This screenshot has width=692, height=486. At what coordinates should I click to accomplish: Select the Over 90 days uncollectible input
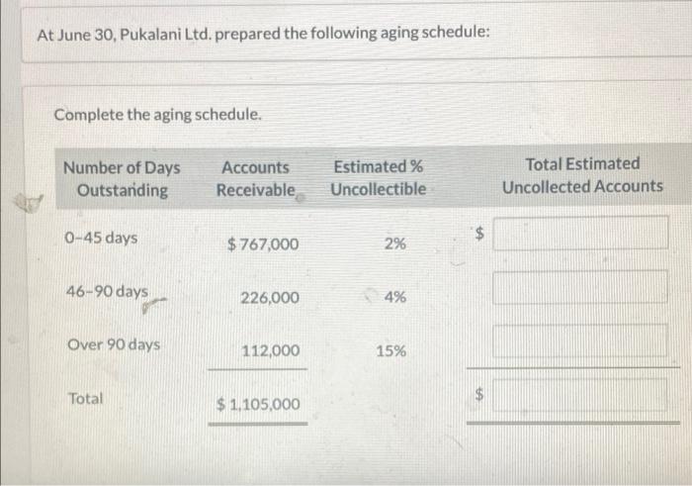(580, 341)
